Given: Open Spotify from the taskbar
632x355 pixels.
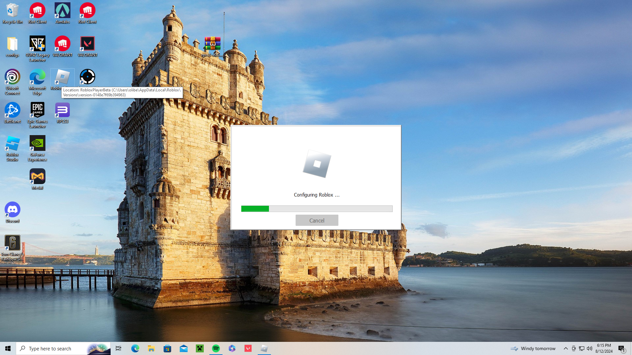Looking at the screenshot, I should [216, 348].
